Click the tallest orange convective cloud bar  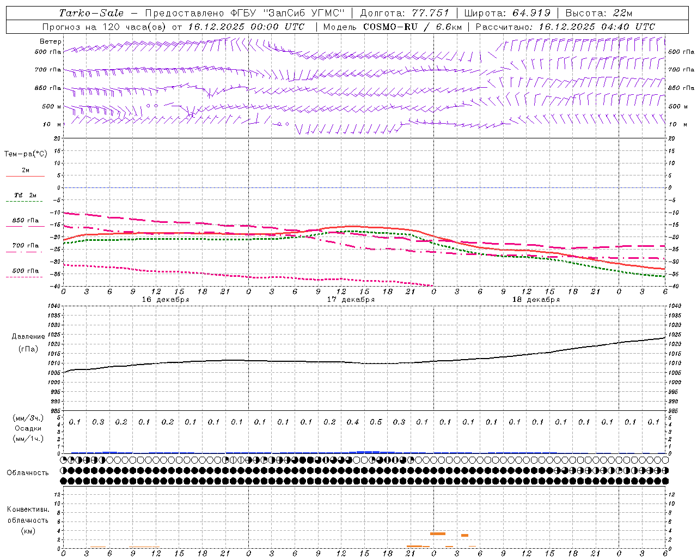pyautogui.click(x=438, y=533)
